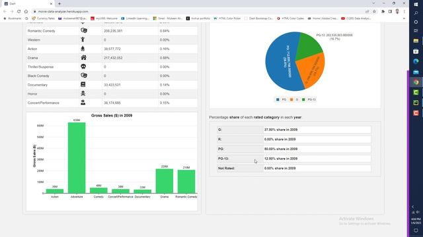Open Microsoft Edge from taskbar
The height and width of the screenshot is (237, 423).
coord(416,61)
